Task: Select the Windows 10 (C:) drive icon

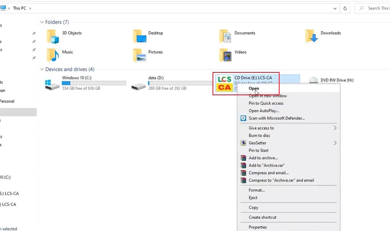Action: click(53, 85)
